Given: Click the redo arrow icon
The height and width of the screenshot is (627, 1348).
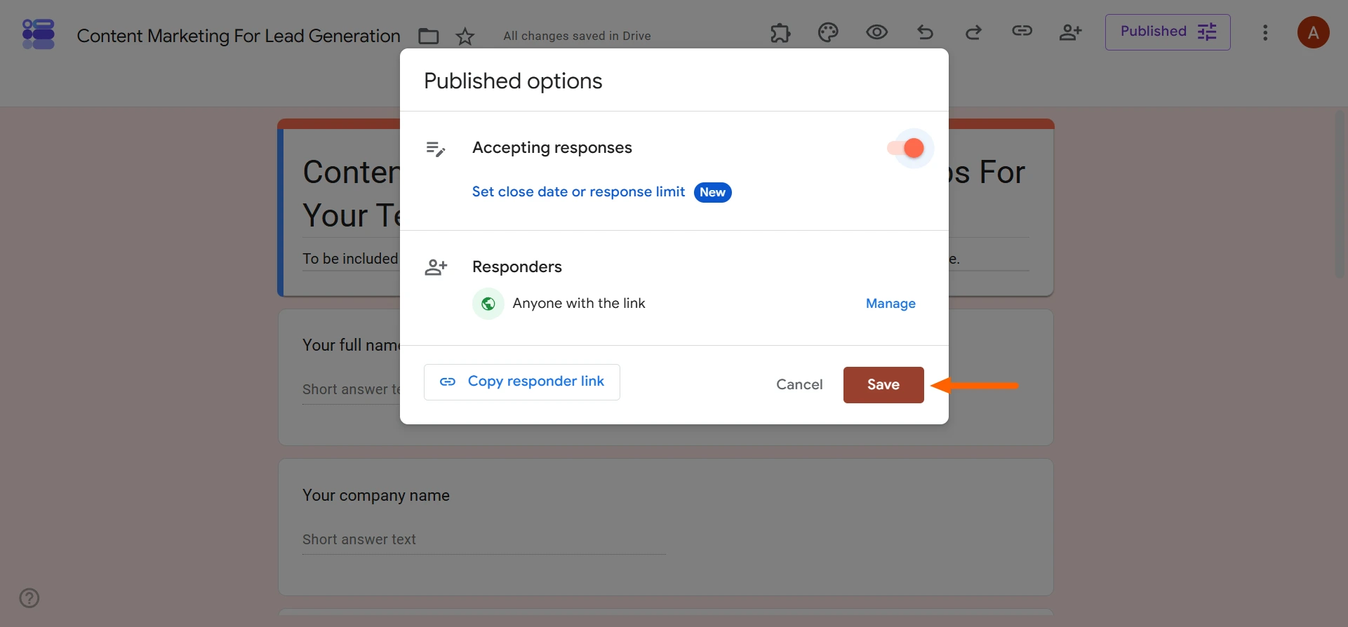Looking at the screenshot, I should pyautogui.click(x=973, y=32).
